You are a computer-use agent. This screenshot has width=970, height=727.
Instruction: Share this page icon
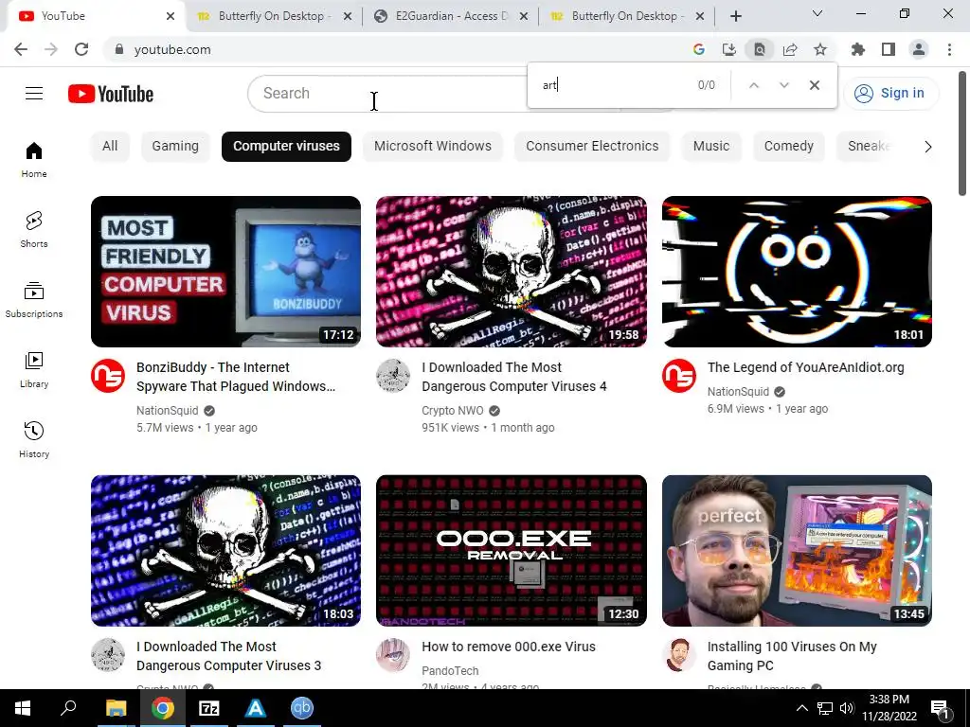pos(790,49)
